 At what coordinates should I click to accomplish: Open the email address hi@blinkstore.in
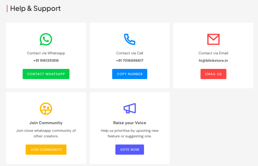coord(213,60)
